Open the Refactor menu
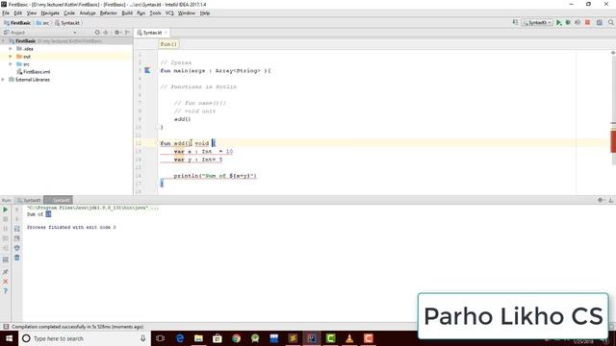 click(x=108, y=12)
